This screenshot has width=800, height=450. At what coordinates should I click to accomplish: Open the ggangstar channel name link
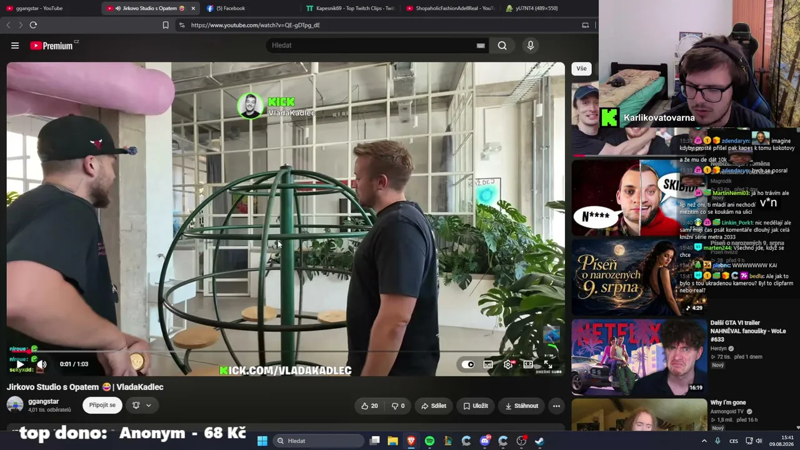44,401
